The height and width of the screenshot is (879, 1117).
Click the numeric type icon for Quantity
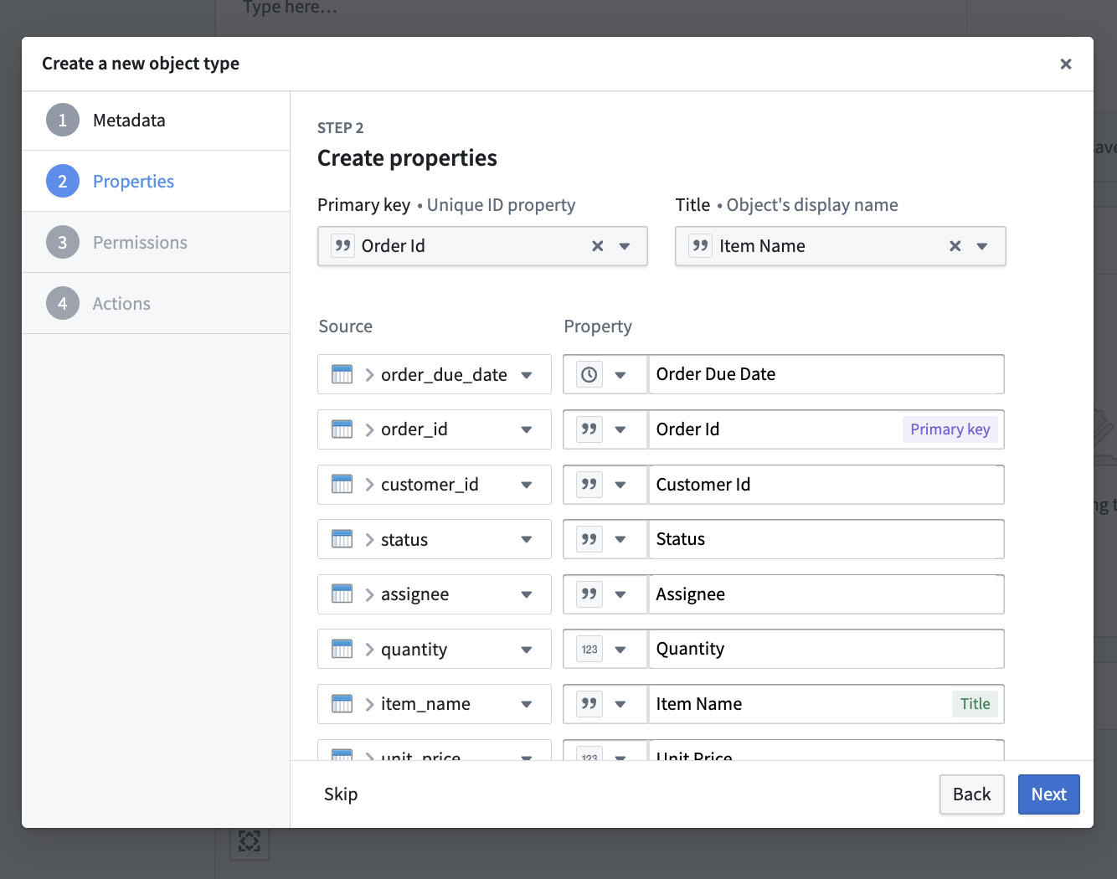[x=589, y=650]
